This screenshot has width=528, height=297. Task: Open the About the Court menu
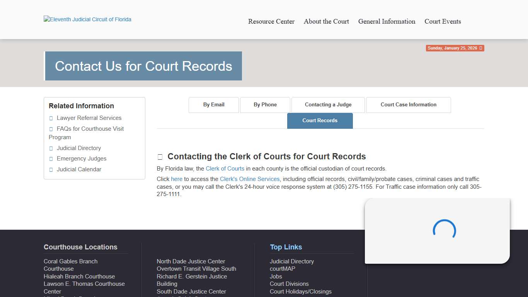tap(326, 22)
